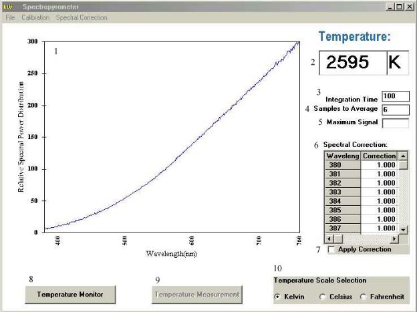The height and width of the screenshot is (312, 417).
Task: Open the Spectral Correction menu
Action: (82, 17)
